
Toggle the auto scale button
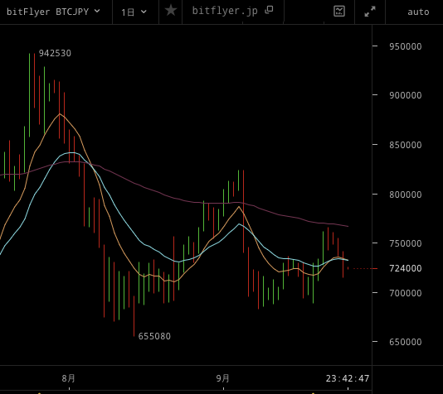tap(418, 12)
